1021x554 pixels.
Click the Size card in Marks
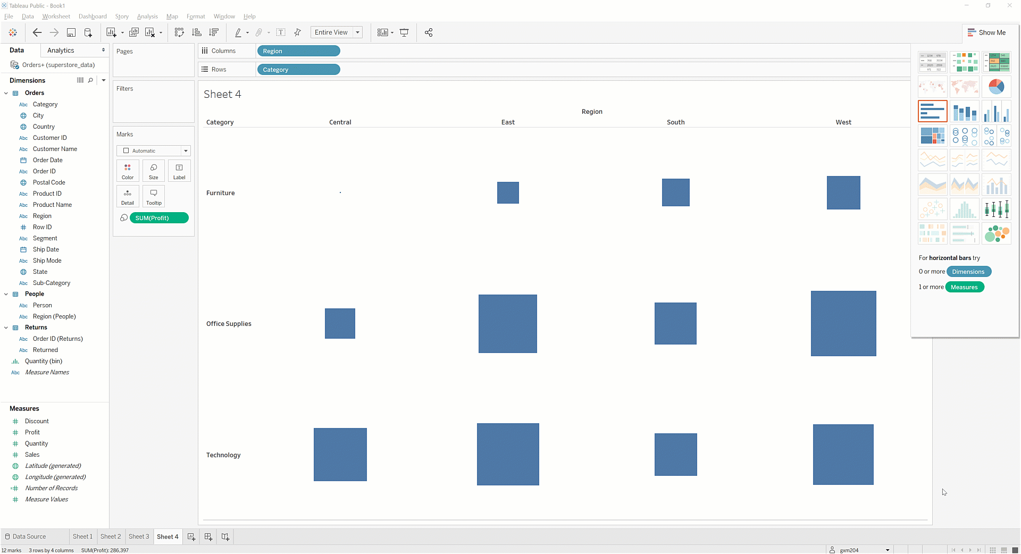154,171
